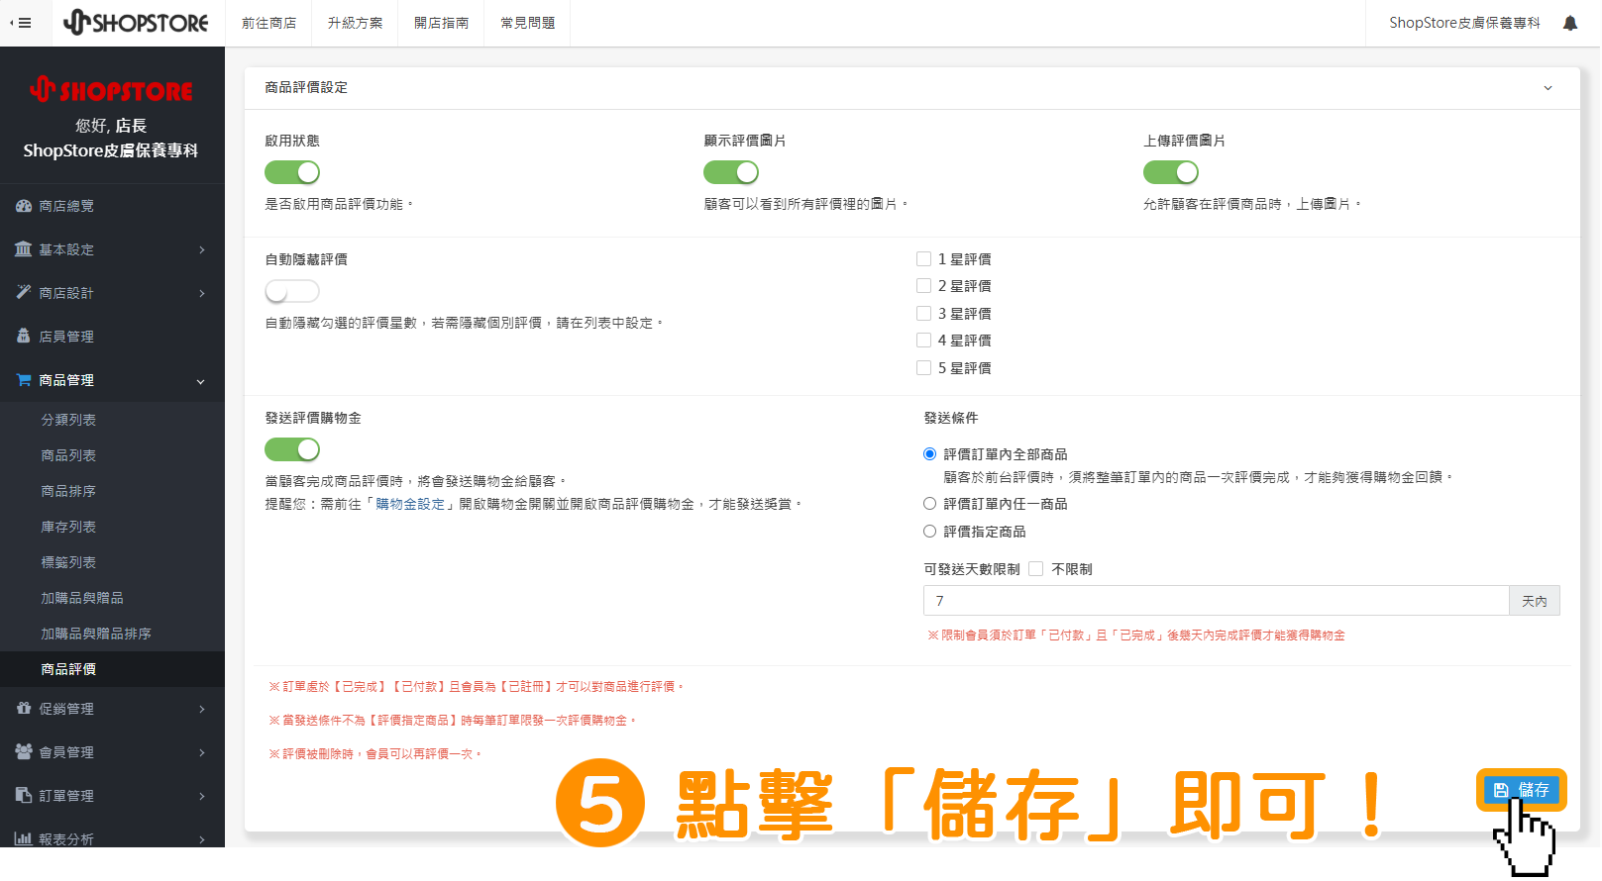This screenshot has height=881, width=1602.
Task: Expand 基本設定 sidebar menu
Action: tap(201, 249)
